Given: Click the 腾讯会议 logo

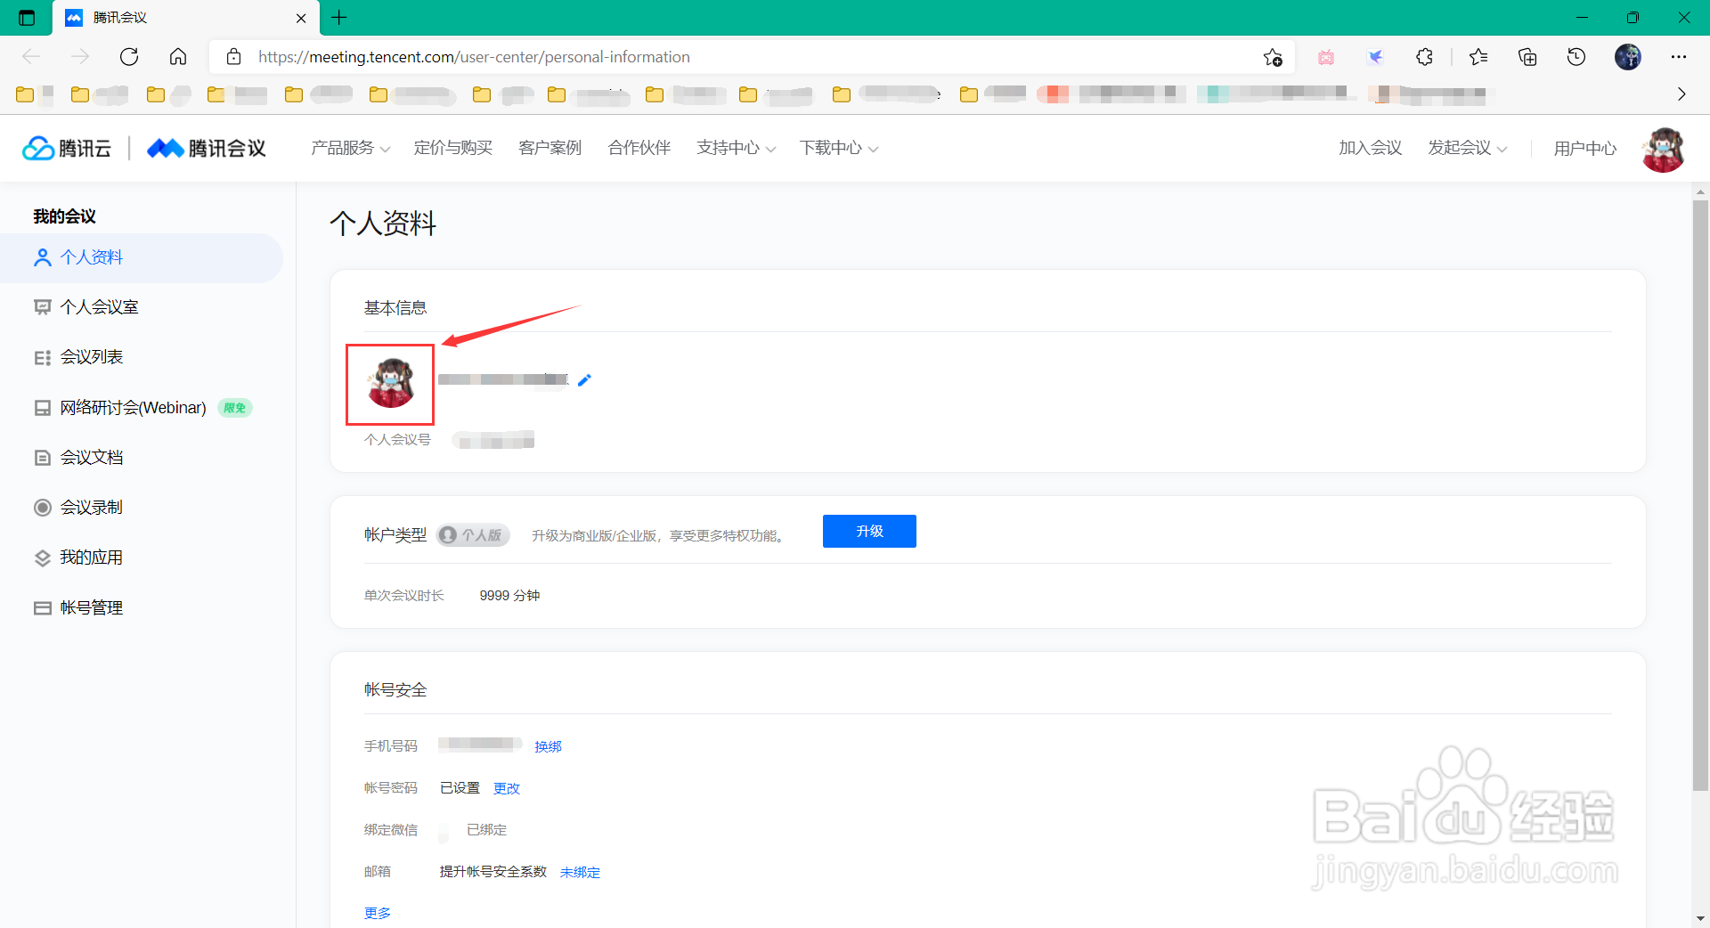Looking at the screenshot, I should coord(207,149).
